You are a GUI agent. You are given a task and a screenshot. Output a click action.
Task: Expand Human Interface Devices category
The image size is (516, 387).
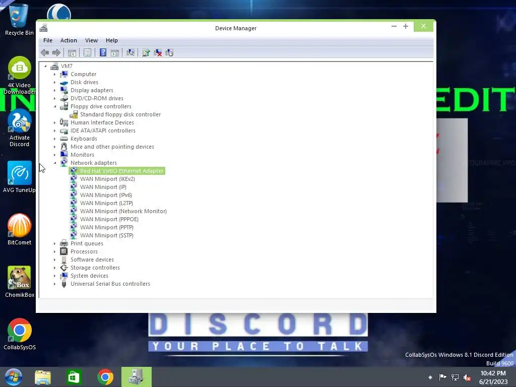(x=54, y=122)
